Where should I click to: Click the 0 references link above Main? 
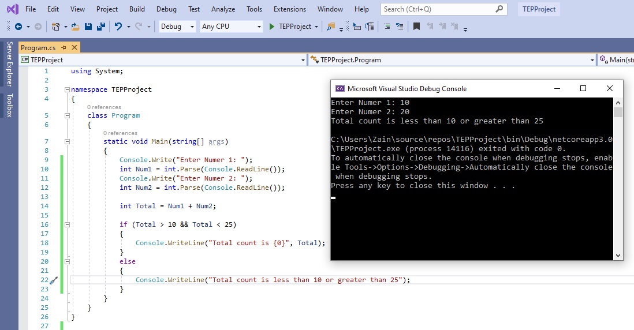pyautogui.click(x=120, y=133)
